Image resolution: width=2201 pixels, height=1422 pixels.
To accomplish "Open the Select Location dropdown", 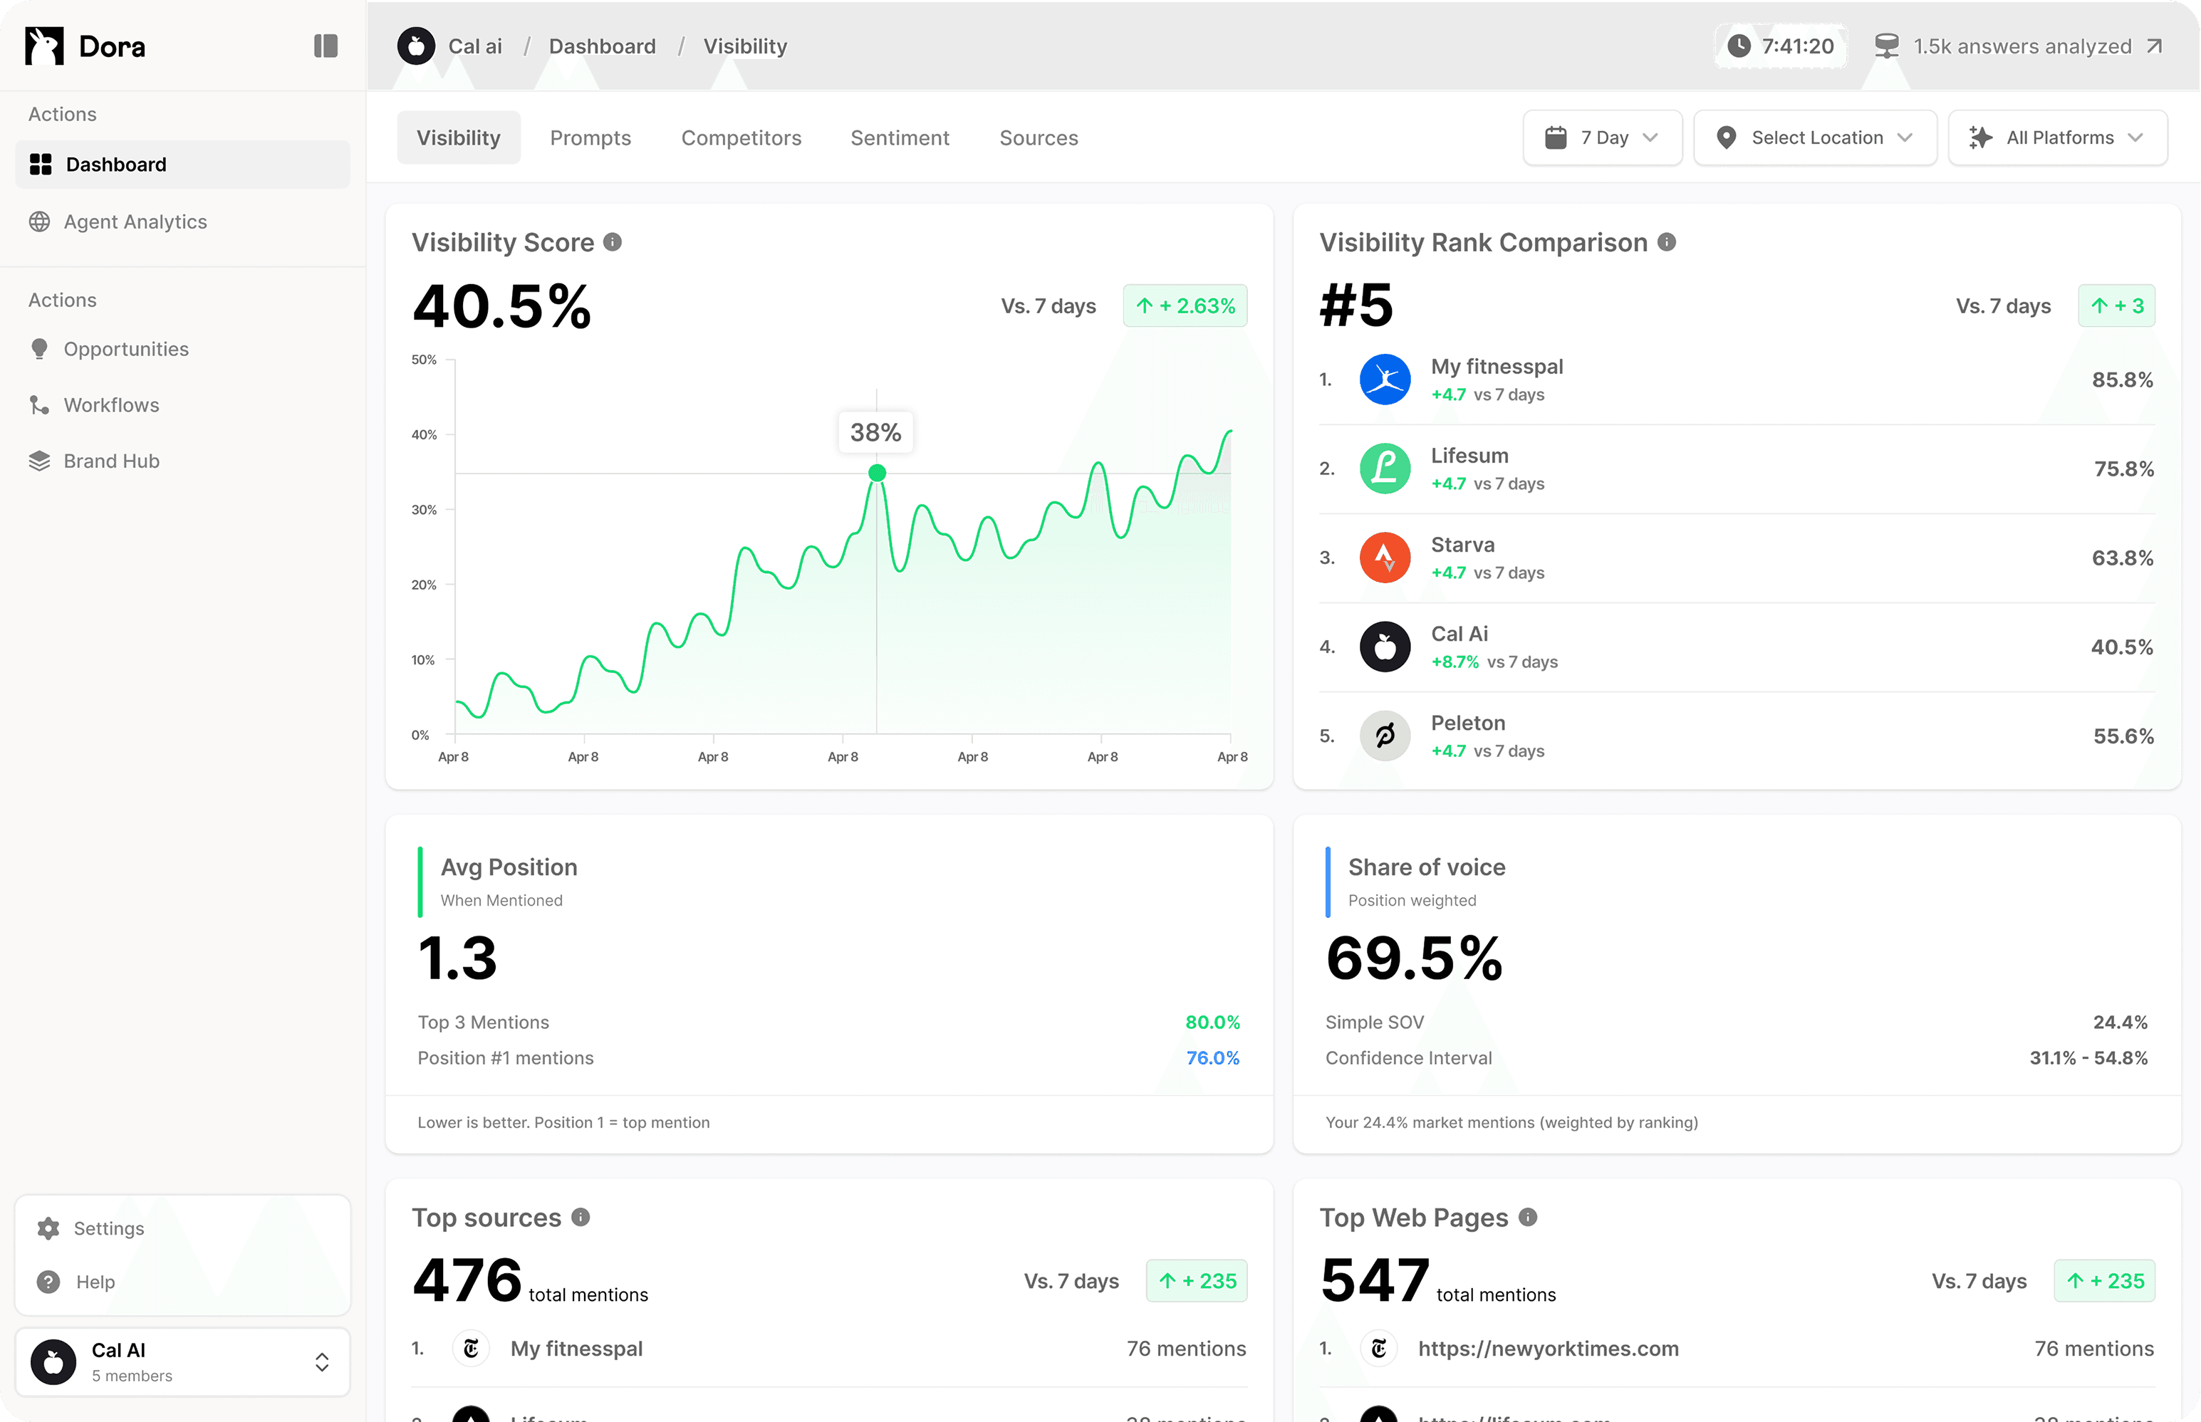I will [1815, 137].
